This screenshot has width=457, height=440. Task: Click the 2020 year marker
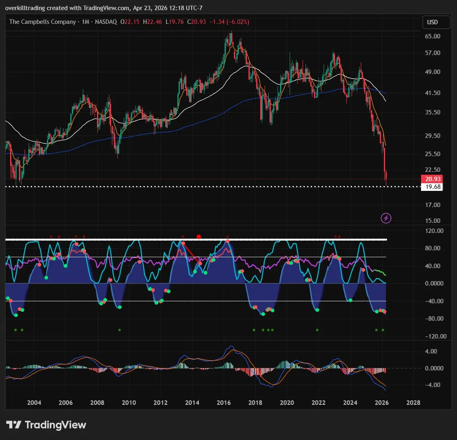point(287,403)
